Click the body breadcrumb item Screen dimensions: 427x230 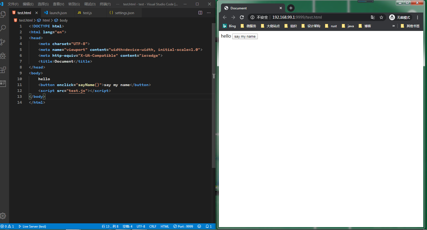coord(61,20)
